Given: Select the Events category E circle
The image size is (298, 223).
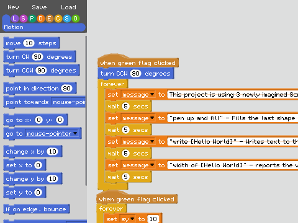Looking at the screenshot, I should click(49, 19).
